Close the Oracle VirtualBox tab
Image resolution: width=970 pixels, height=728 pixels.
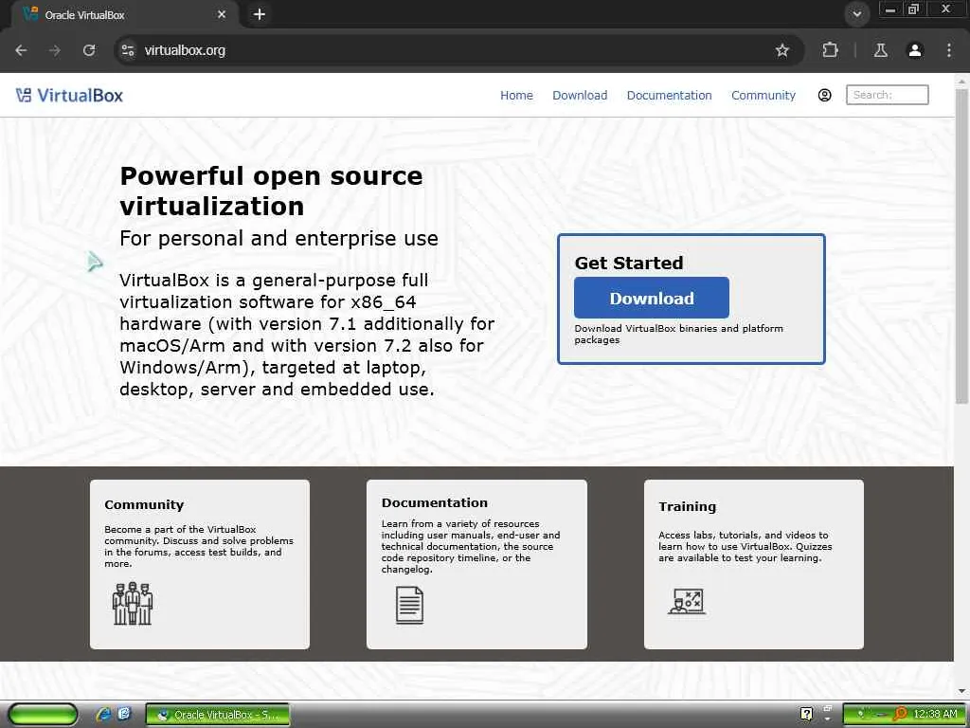[x=222, y=14]
